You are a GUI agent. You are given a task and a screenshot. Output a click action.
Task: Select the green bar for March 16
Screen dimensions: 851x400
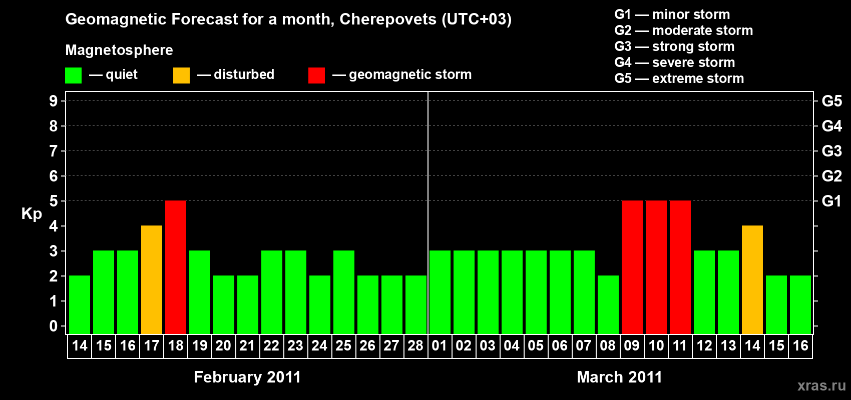click(x=800, y=305)
